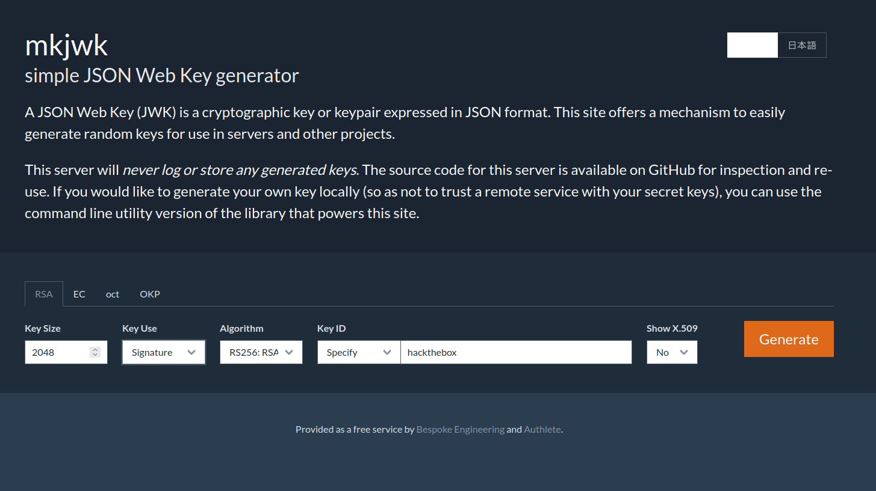Expand the Algorithm RS256 dropdown

(261, 352)
